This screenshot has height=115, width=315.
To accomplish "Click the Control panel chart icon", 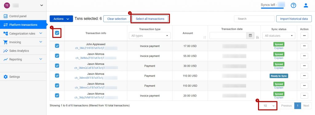I will [x=6, y=16].
